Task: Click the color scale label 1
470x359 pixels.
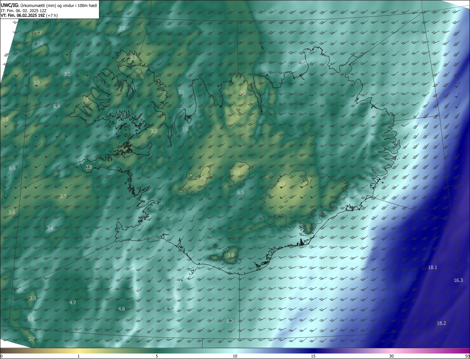Action: 79,356
